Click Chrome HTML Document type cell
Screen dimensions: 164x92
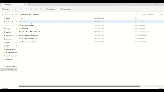[x=142, y=32]
